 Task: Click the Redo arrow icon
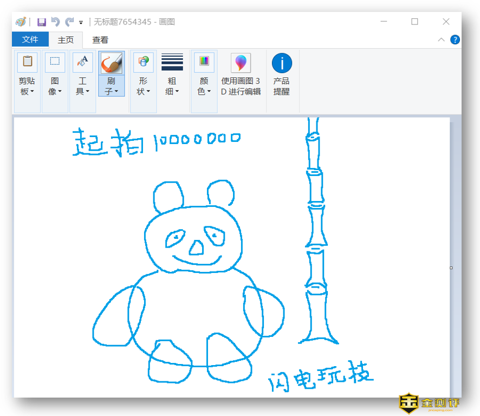(69, 22)
